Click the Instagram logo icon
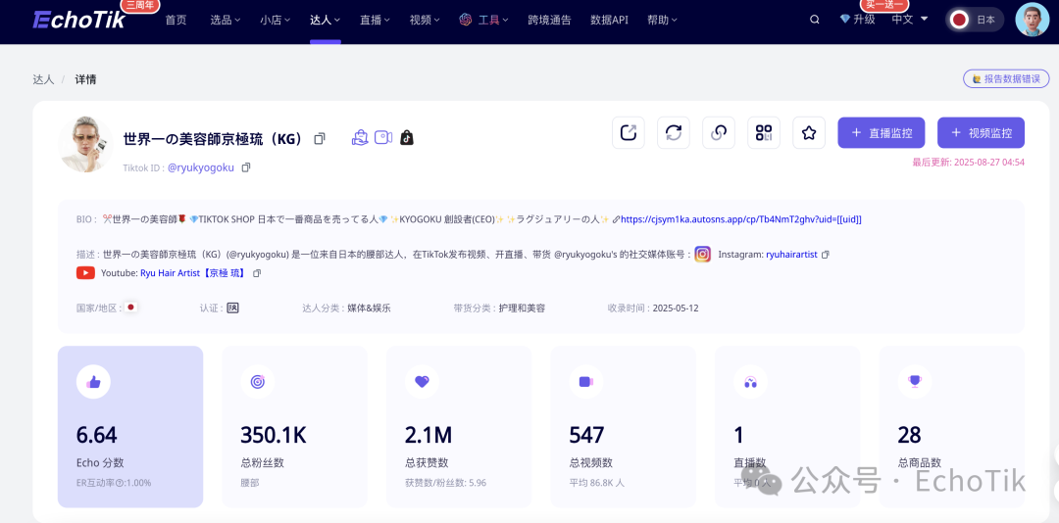Image resolution: width=1059 pixels, height=523 pixels. click(703, 255)
